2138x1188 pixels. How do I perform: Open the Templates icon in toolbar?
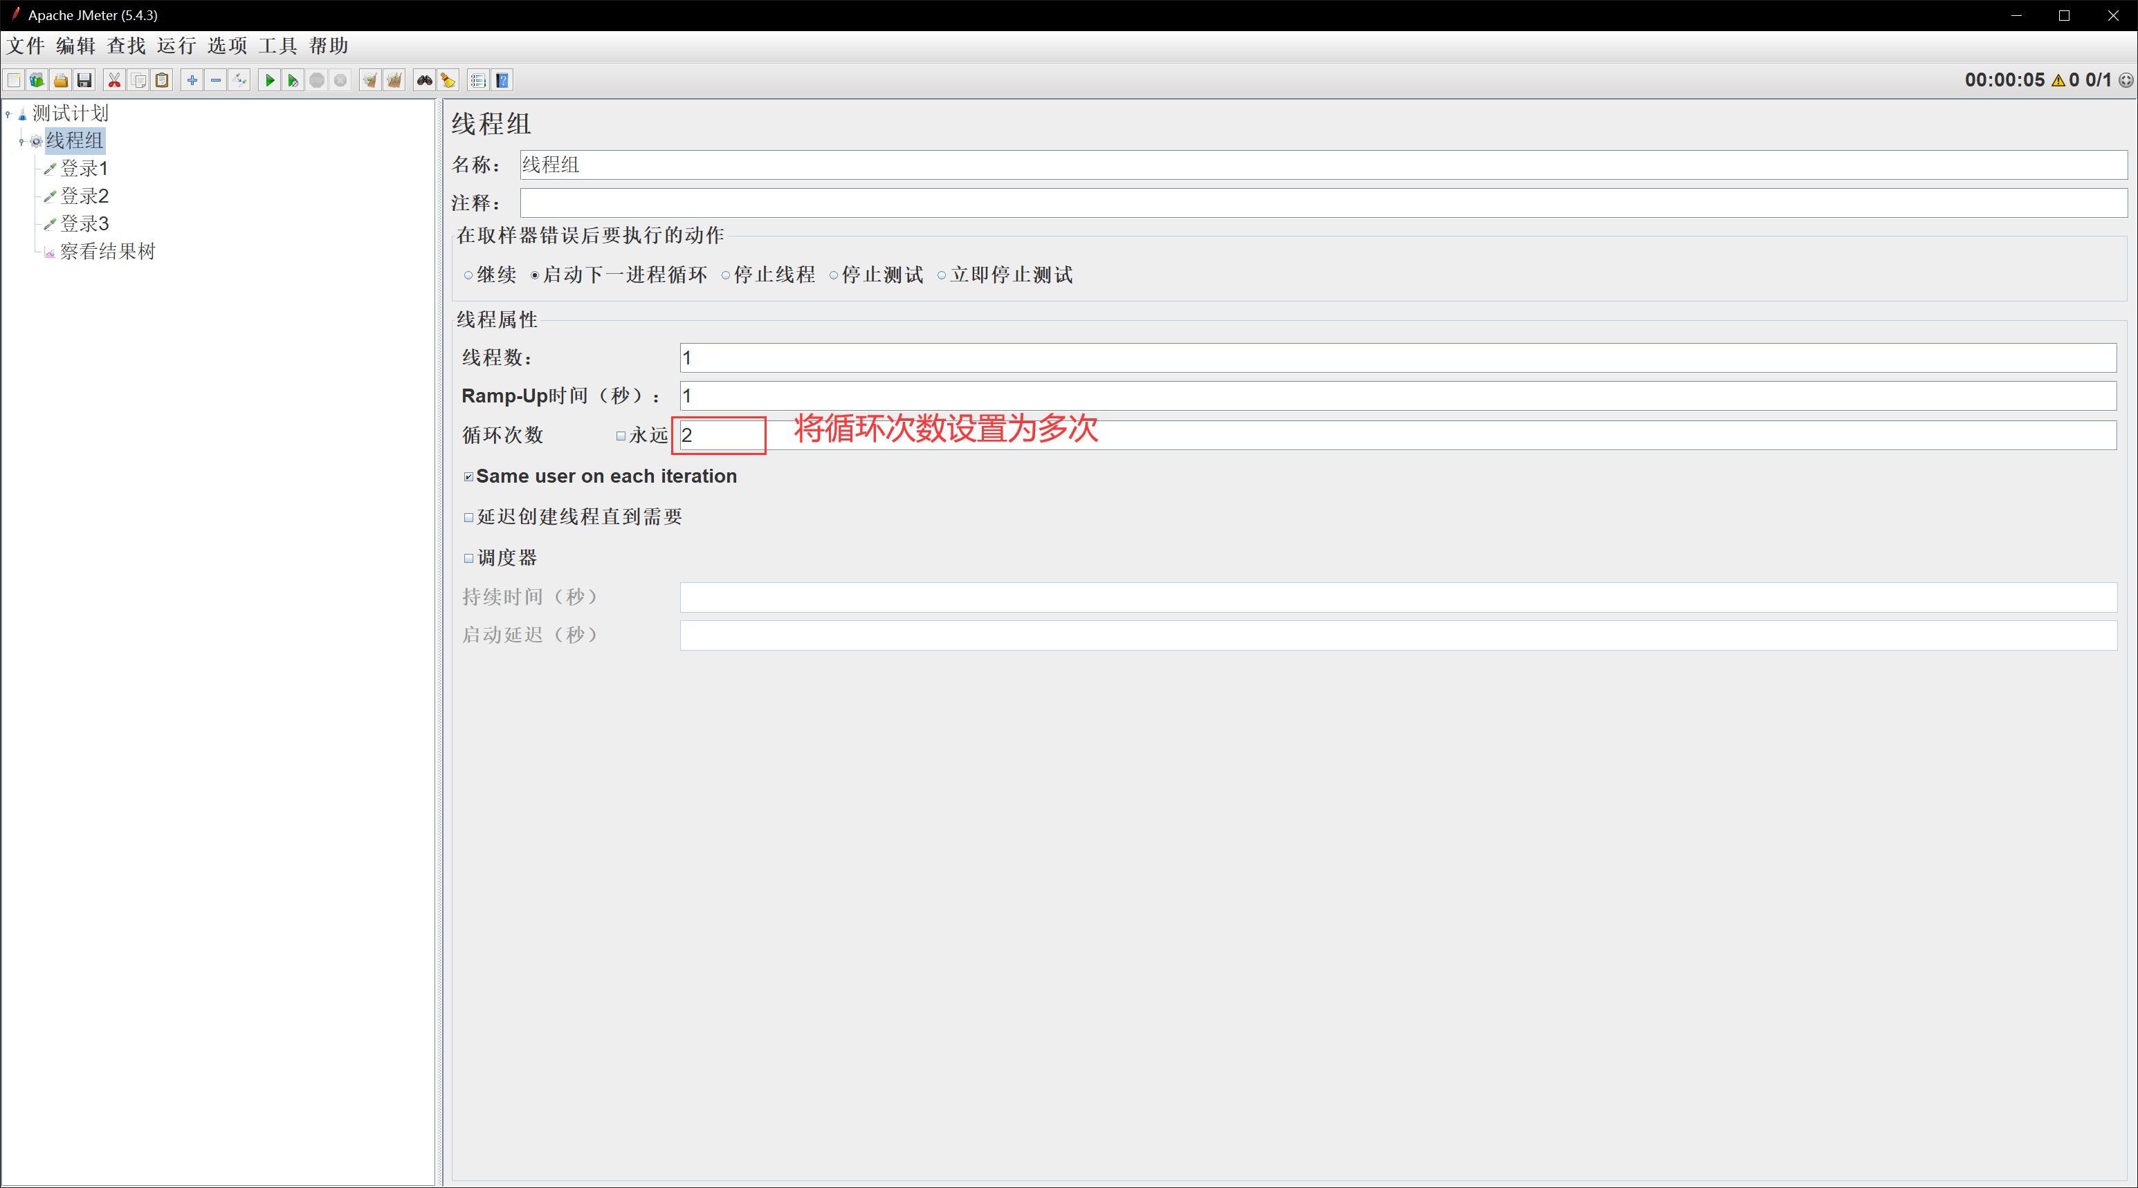tap(37, 80)
